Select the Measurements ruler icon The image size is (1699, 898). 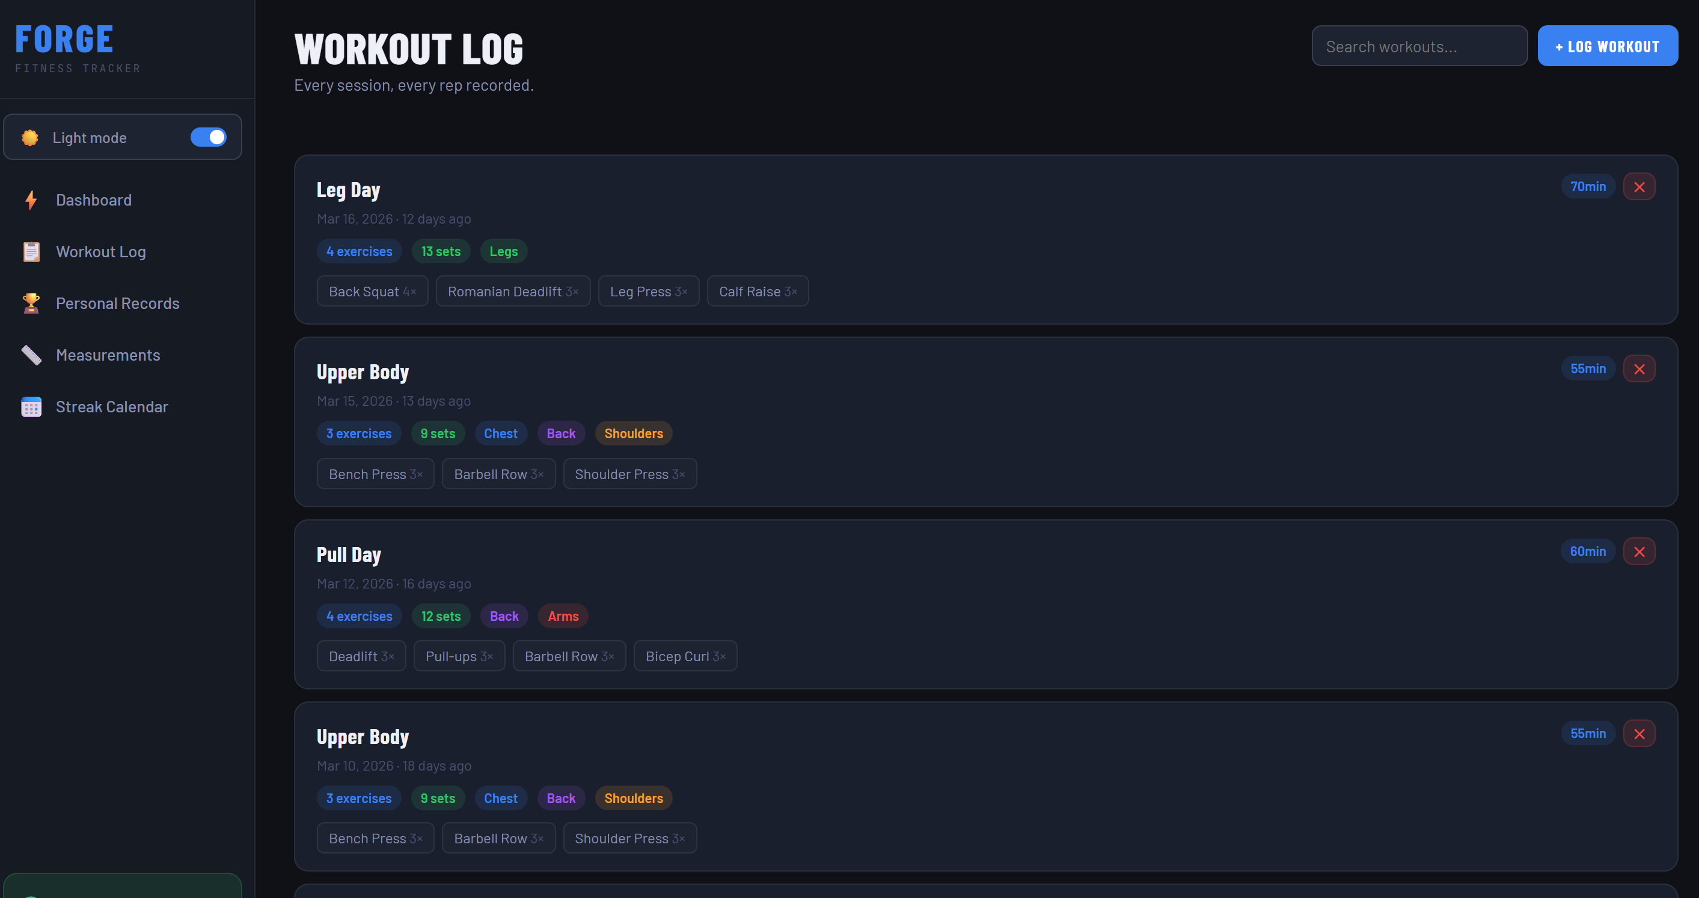coord(30,355)
